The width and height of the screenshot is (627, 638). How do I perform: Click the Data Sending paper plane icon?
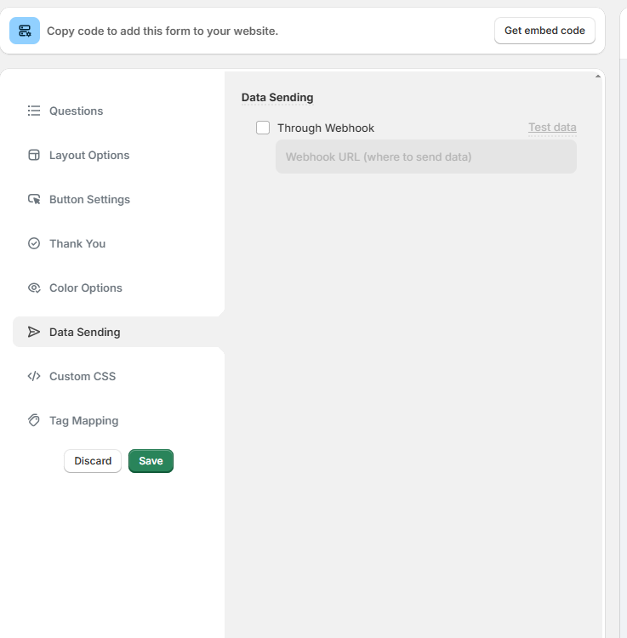point(34,332)
